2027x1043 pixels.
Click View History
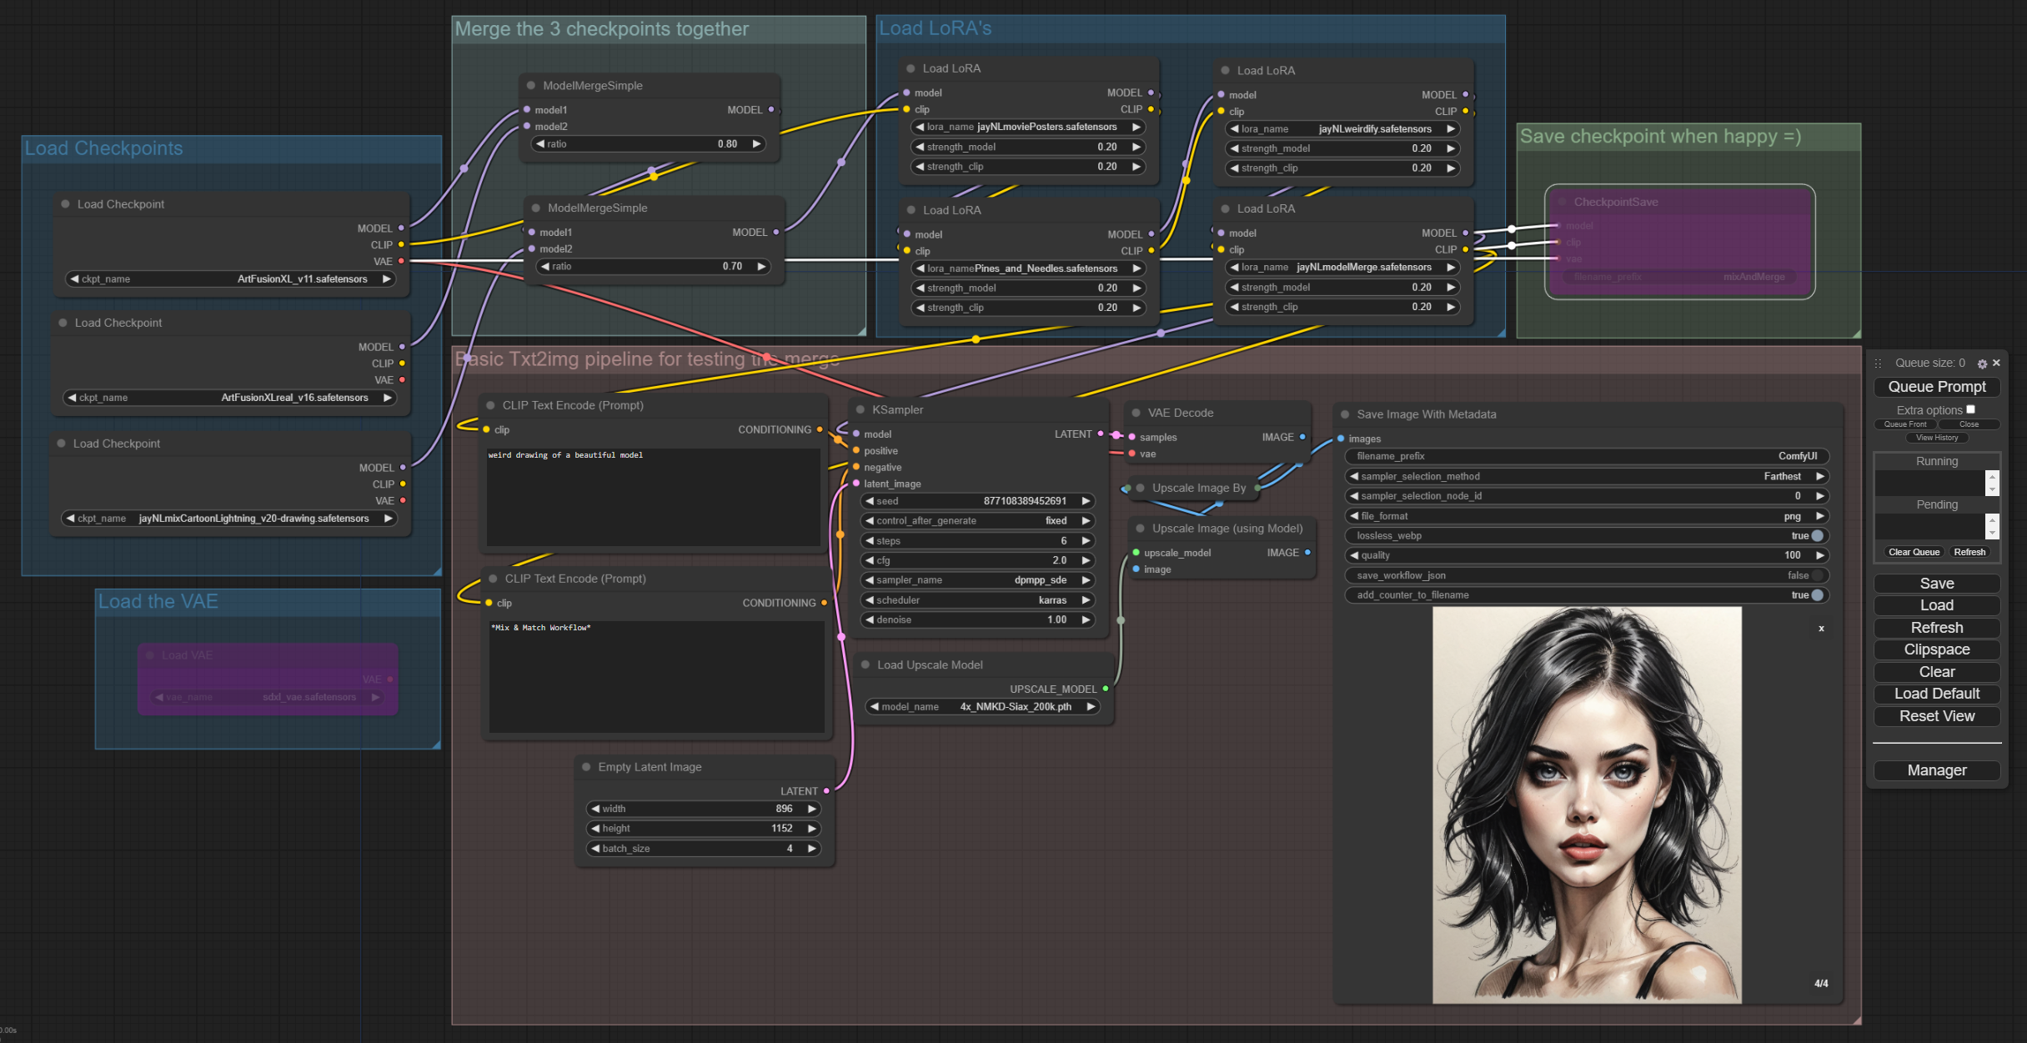1936,438
